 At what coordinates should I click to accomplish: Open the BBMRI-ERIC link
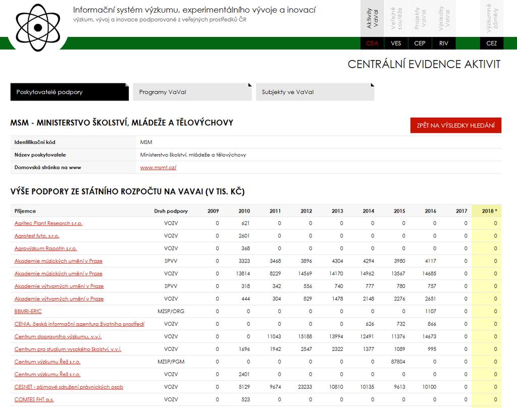click(x=28, y=312)
